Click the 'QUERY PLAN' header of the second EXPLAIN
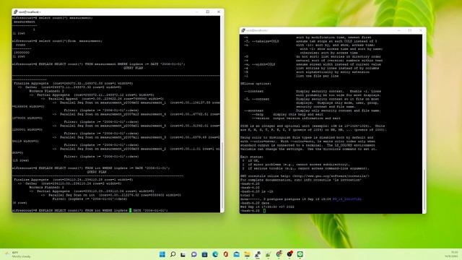462x260 pixels. [96, 172]
